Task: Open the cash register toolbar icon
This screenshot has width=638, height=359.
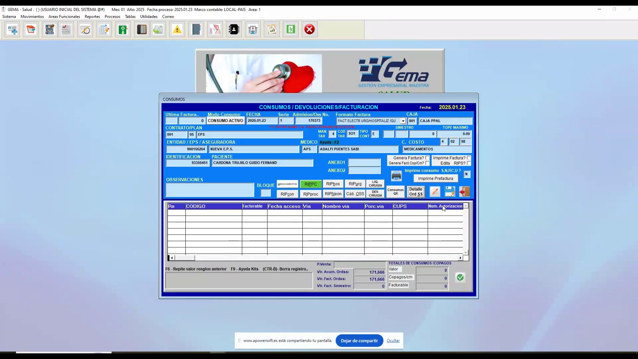Action: point(50,30)
